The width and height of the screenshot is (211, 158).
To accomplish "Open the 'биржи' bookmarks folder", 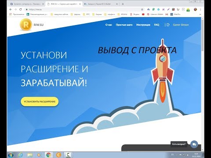I will point(97,14).
